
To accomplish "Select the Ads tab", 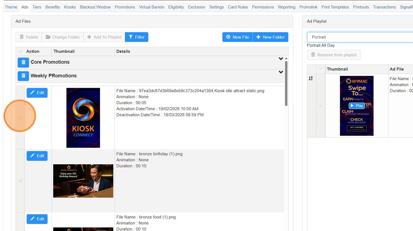I will (x=25, y=7).
